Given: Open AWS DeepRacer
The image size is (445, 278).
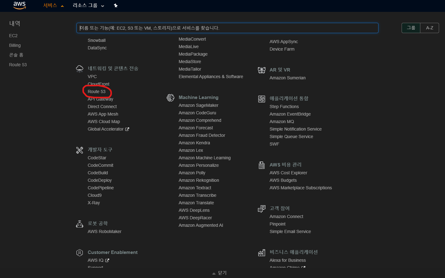Looking at the screenshot, I should point(195,218).
